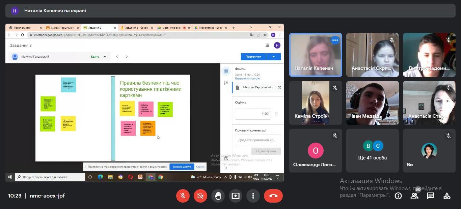Click the meeting code nme-aoex-jpf
461x209 pixels.
[47, 196]
